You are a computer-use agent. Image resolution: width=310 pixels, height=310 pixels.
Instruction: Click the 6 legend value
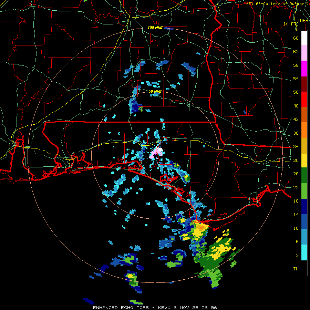pyautogui.click(x=297, y=241)
